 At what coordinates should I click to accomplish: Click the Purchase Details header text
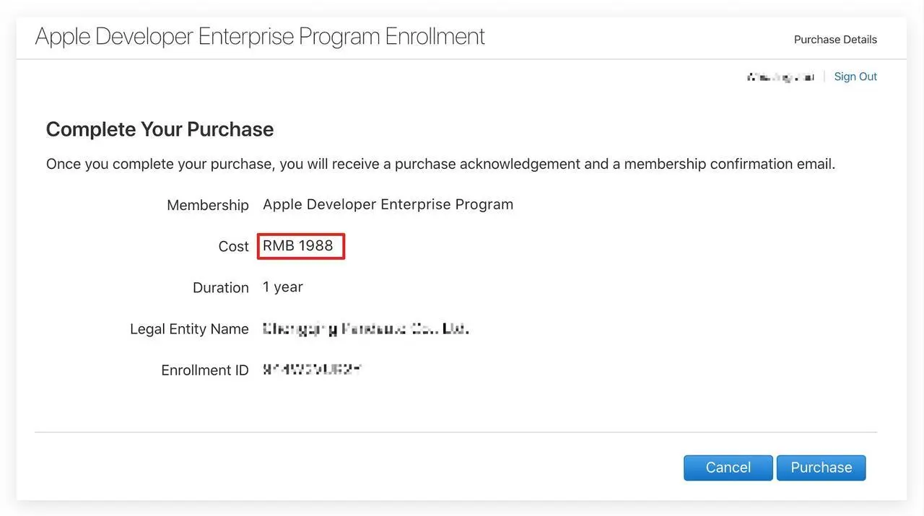(x=835, y=40)
